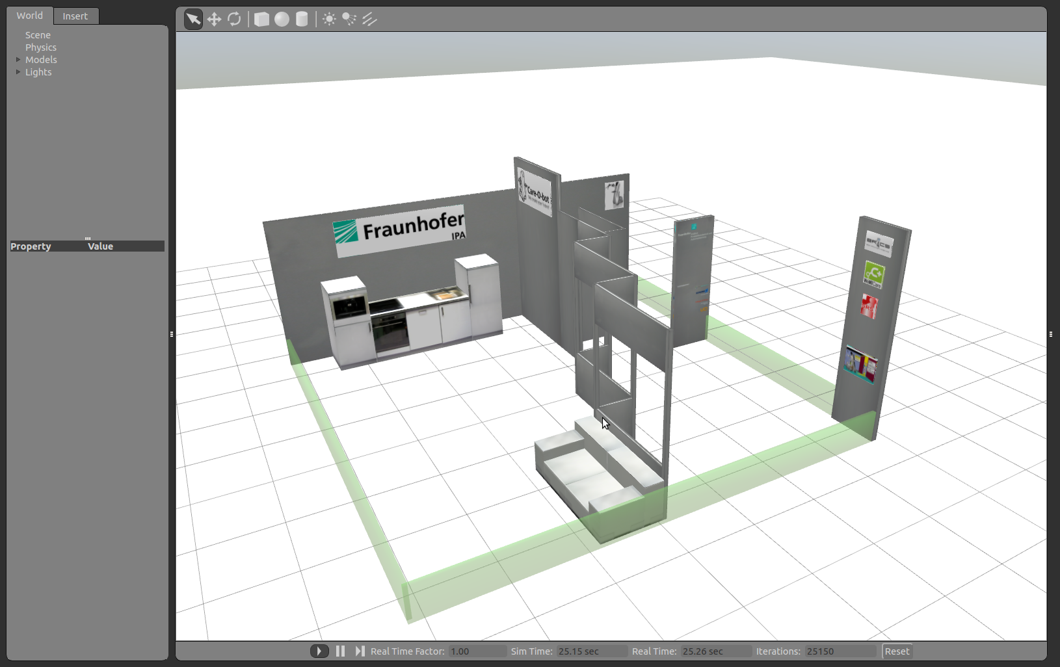Add a directional light
The height and width of the screenshot is (667, 1060).
[x=369, y=20]
